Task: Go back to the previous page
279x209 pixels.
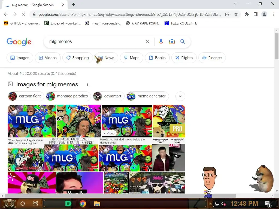Action: (6, 14)
